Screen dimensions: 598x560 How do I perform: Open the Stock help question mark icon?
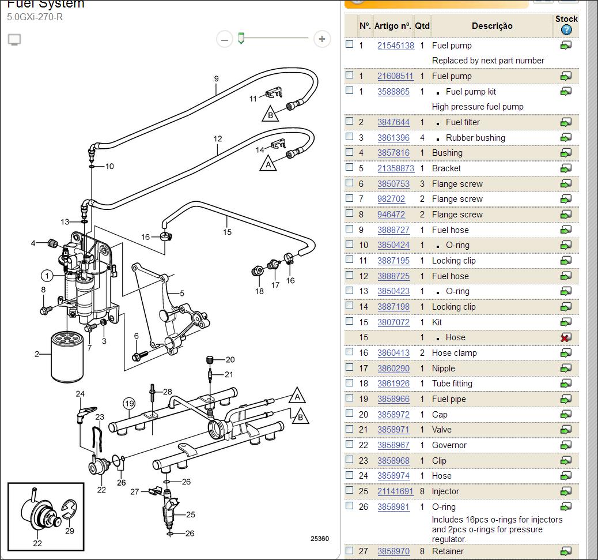(566, 30)
